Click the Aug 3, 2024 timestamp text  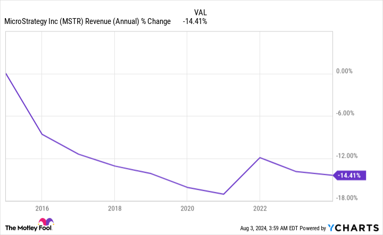pos(269,228)
